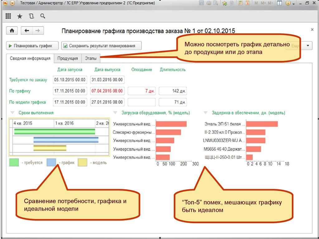Open the info help icon
The image size is (319, 239).
click(288, 3)
